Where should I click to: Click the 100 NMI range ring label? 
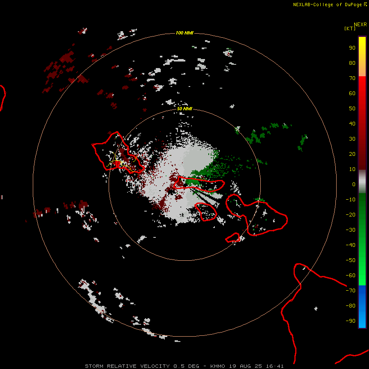point(184,33)
